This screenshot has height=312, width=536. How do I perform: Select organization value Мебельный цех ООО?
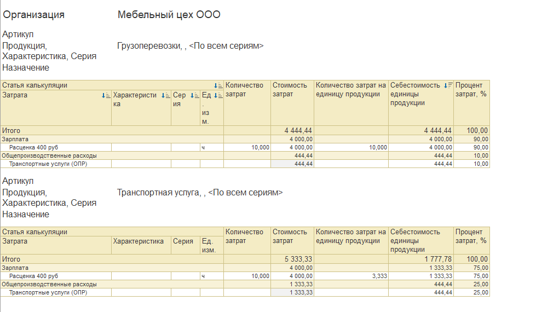point(169,15)
